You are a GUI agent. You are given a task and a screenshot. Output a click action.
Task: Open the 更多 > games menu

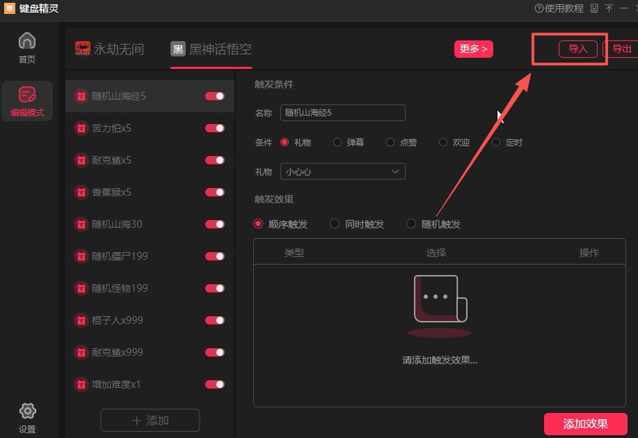point(473,49)
